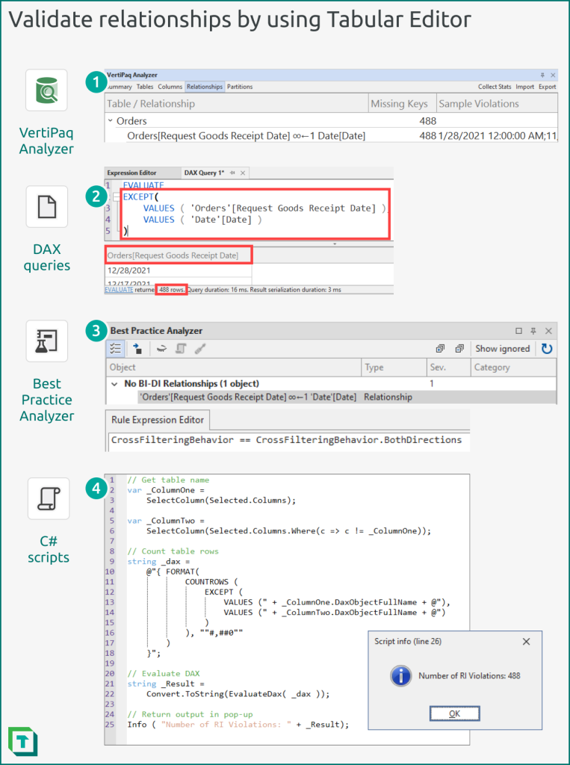Collapse the No BI-DI Relationships group
Image resolution: width=570 pixels, height=765 pixels.
115,384
